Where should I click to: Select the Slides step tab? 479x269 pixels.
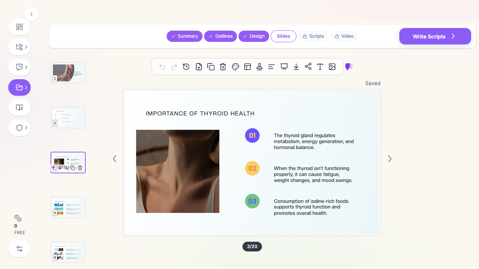click(x=284, y=36)
